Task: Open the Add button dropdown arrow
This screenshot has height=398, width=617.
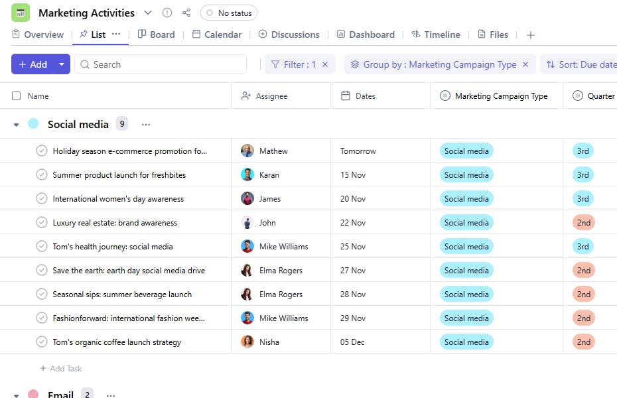Action: pos(62,64)
